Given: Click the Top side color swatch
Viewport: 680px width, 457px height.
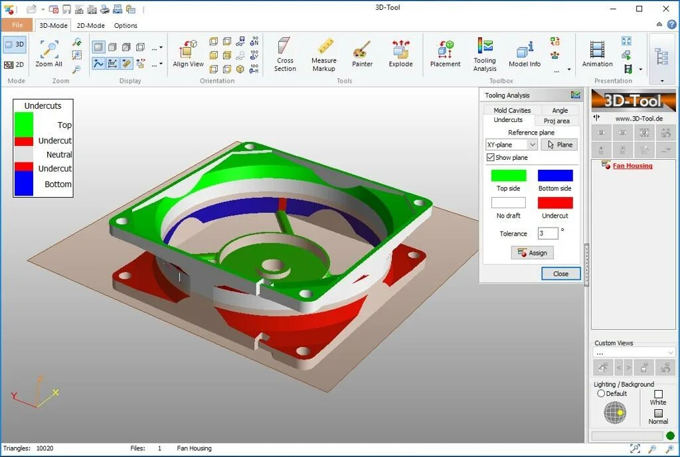Looking at the screenshot, I should click(x=508, y=175).
